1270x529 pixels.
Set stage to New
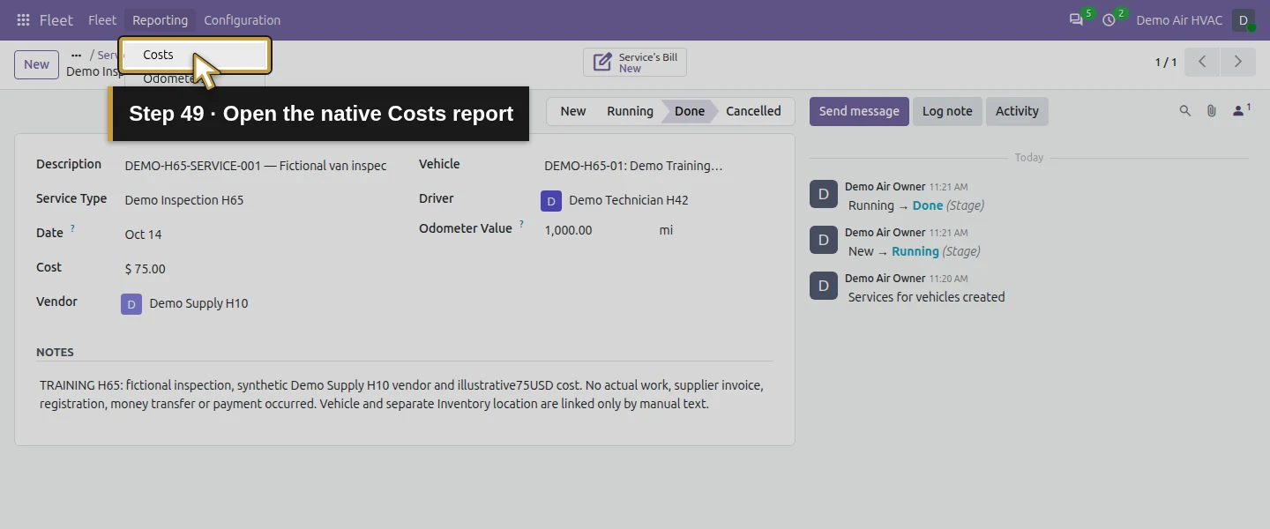pos(573,111)
